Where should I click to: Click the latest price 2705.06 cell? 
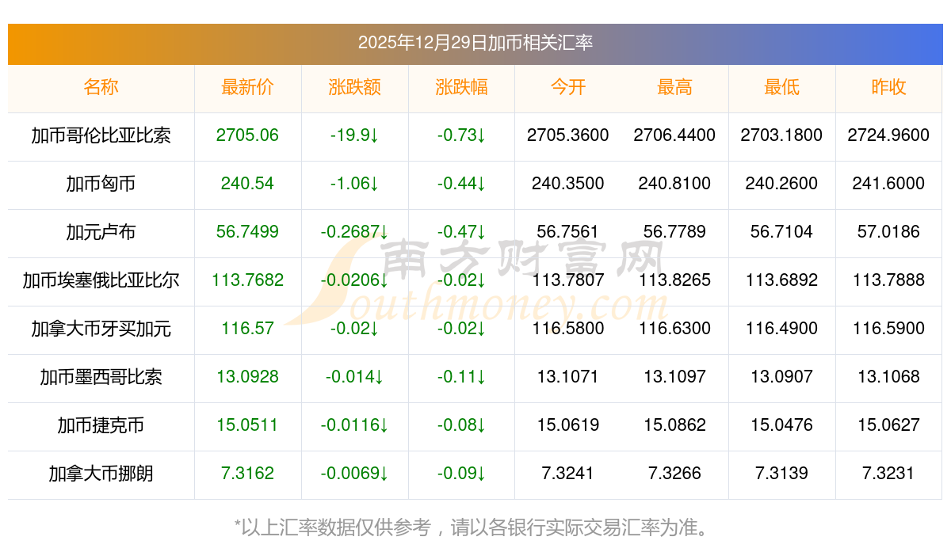coord(247,135)
